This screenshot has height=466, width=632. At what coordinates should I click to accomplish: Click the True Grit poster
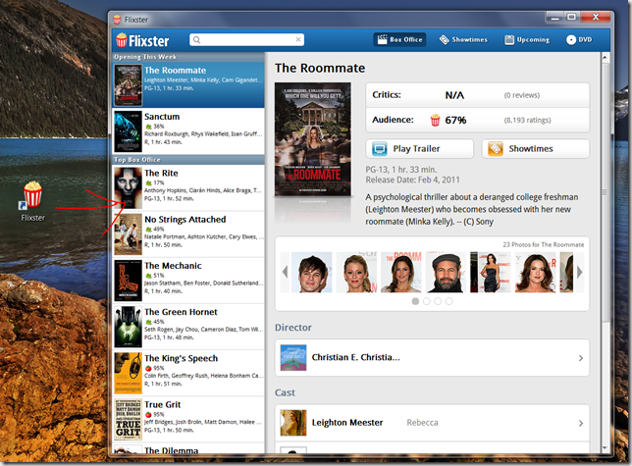[x=128, y=420]
